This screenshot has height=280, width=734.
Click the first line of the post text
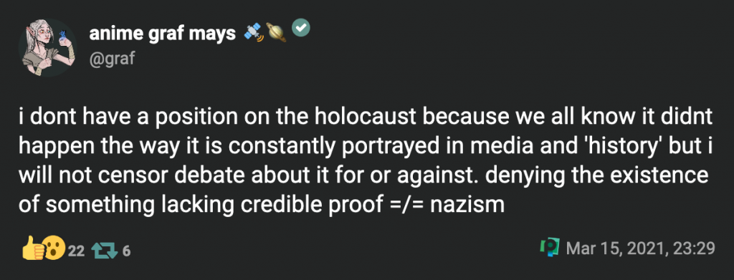tap(366, 117)
